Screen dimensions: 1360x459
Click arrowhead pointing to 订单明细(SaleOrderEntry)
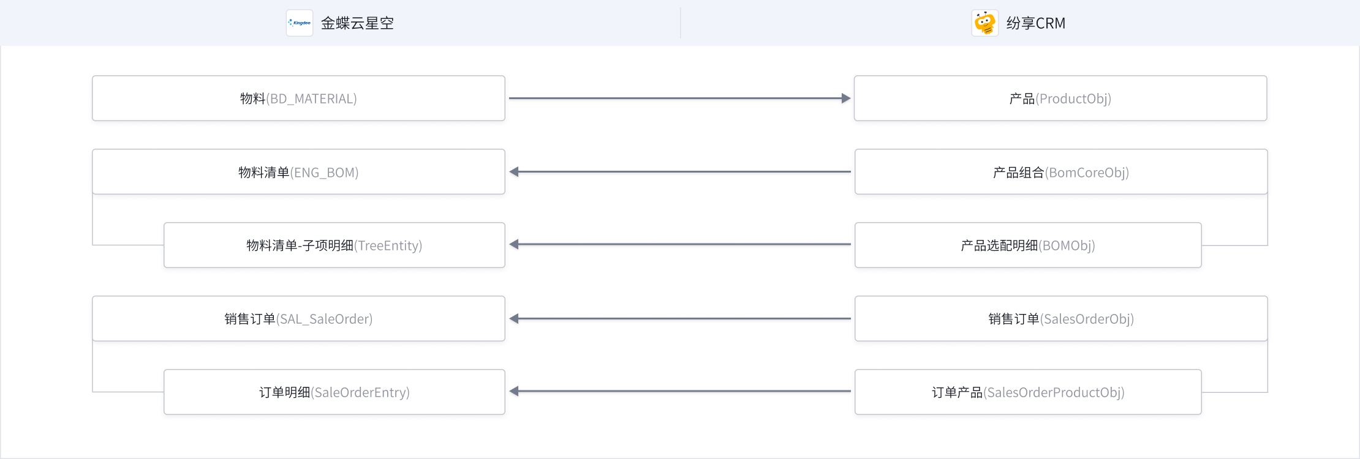(x=515, y=392)
